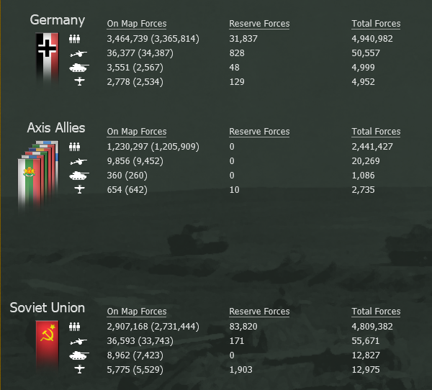
Task: Open Soviet Union's Reserve Forces link
Action: [259, 312]
